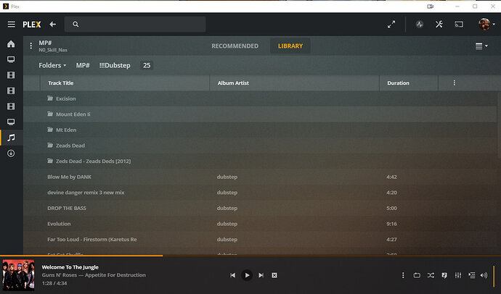Stop playback with the stop button
The image size is (501, 294).
[274, 275]
